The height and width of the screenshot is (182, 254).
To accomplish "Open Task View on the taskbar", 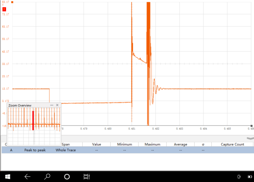I will [x=87, y=176].
